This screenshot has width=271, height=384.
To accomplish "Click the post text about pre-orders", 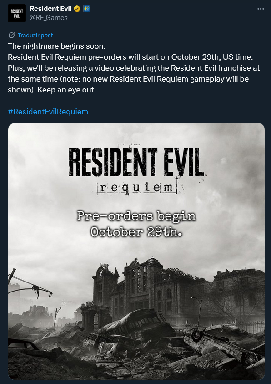I will click(134, 68).
